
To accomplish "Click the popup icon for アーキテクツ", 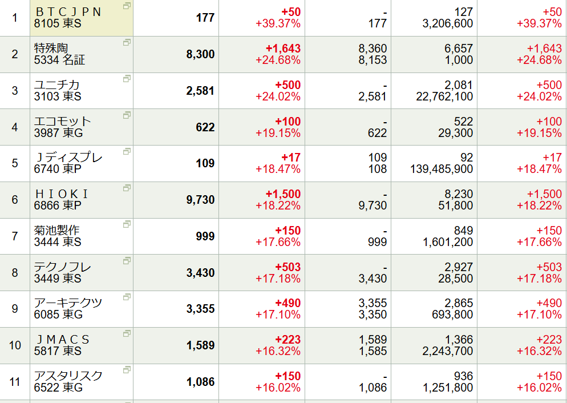I will (x=127, y=297).
